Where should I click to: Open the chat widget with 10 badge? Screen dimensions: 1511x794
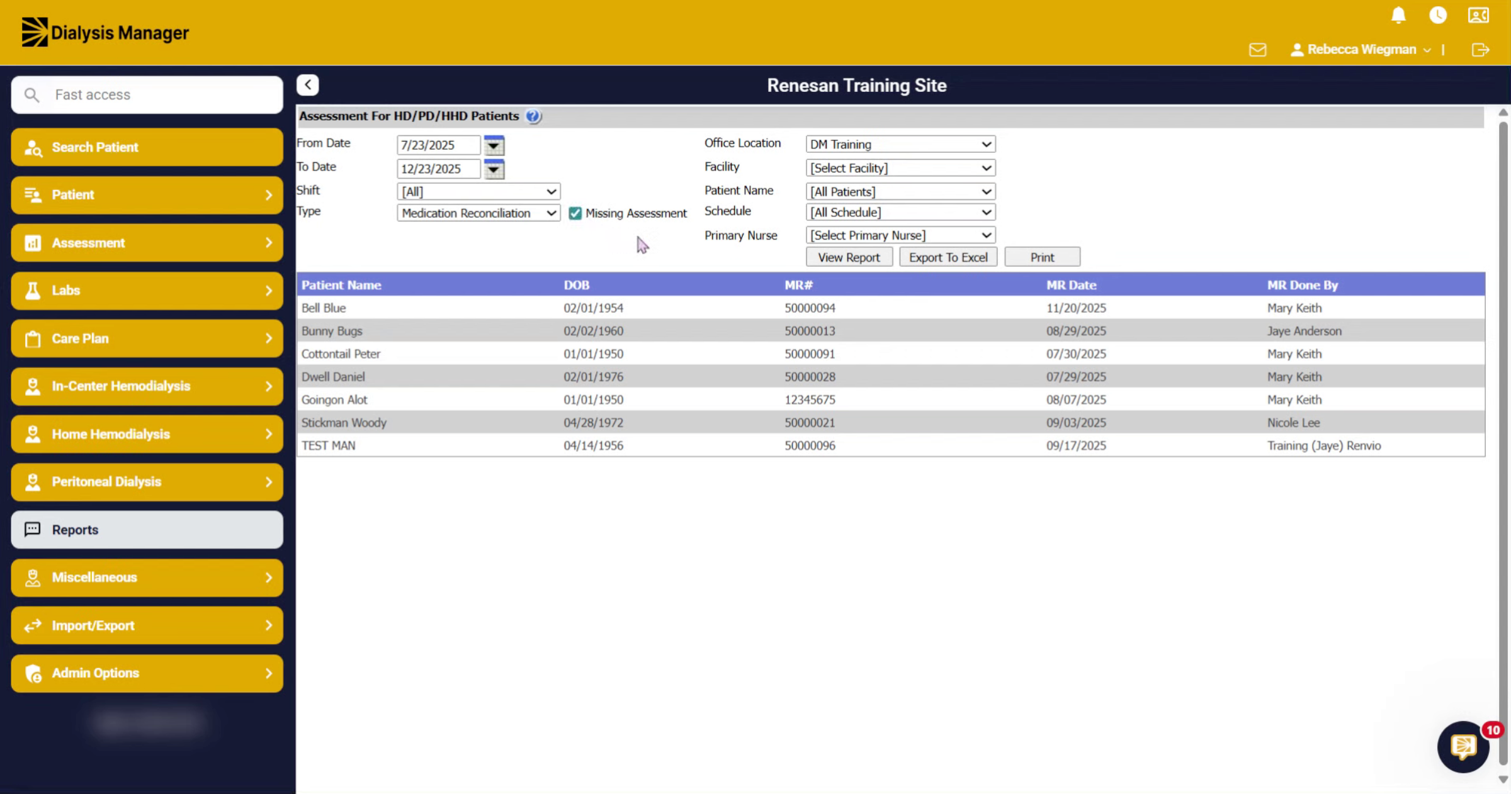(1463, 747)
